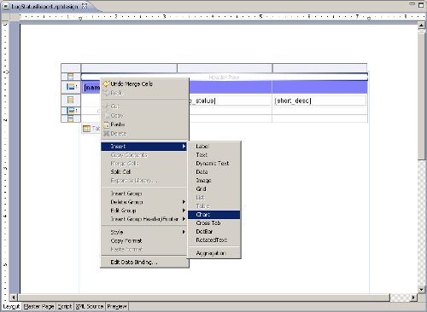Click the table footer row icon

pyautogui.click(x=70, y=118)
